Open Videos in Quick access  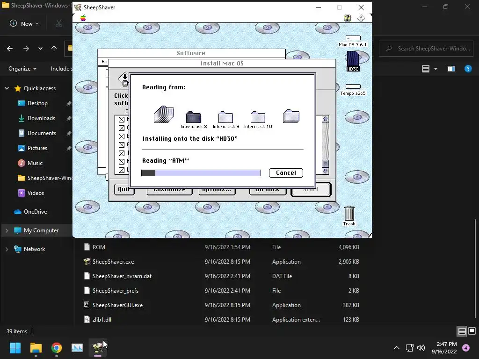point(36,193)
